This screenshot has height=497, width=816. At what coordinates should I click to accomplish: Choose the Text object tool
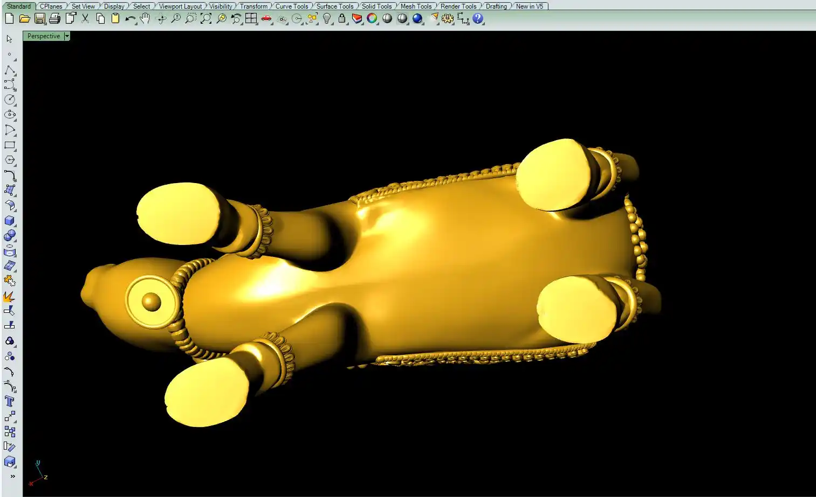point(9,401)
